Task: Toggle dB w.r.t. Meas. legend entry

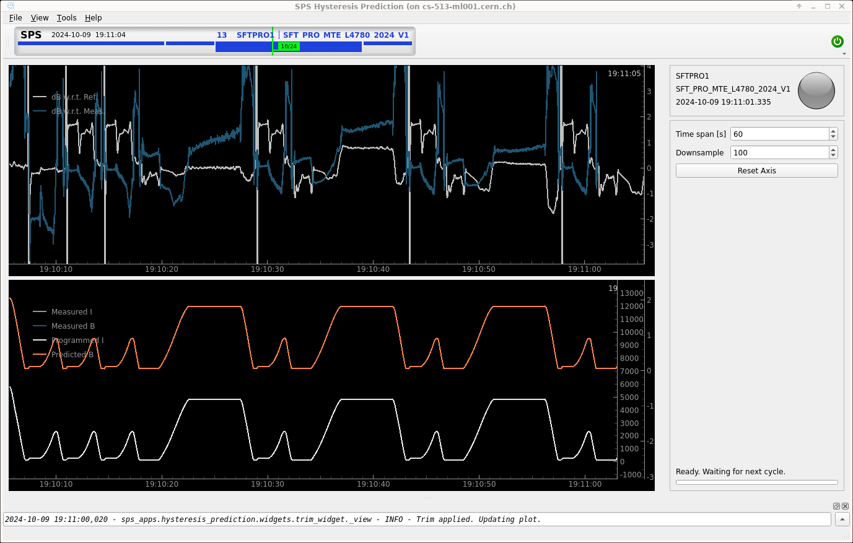Action: [x=76, y=111]
